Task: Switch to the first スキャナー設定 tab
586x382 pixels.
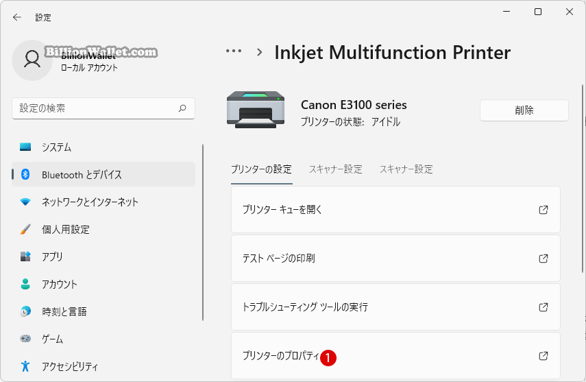Action: point(336,169)
